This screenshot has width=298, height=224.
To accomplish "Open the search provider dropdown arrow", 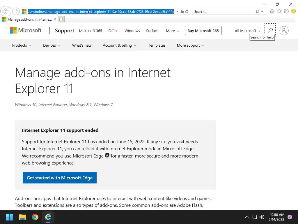I will [x=262, y=11].
